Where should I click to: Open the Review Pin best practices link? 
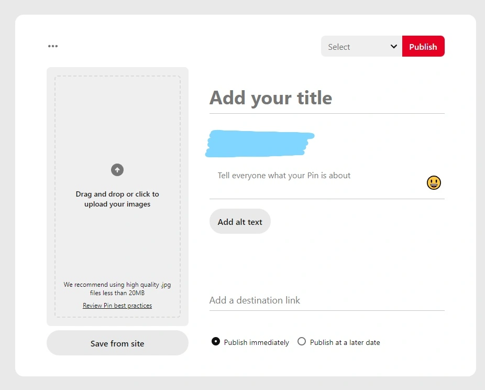117,305
